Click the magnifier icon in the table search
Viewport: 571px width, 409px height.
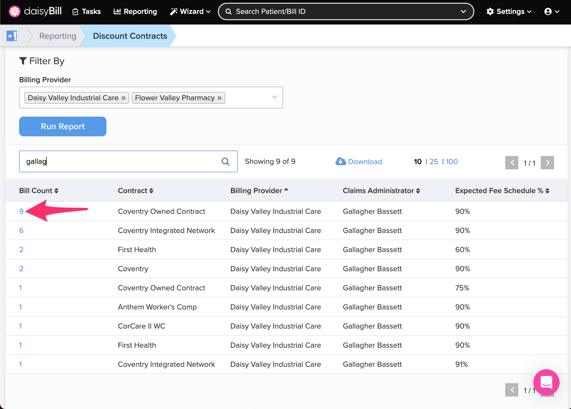(x=226, y=161)
